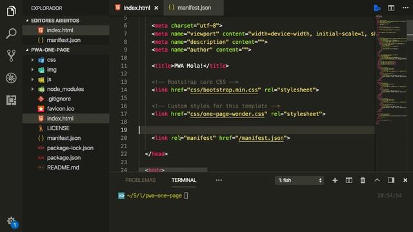Open the favicon.ico file

[x=66, y=109]
